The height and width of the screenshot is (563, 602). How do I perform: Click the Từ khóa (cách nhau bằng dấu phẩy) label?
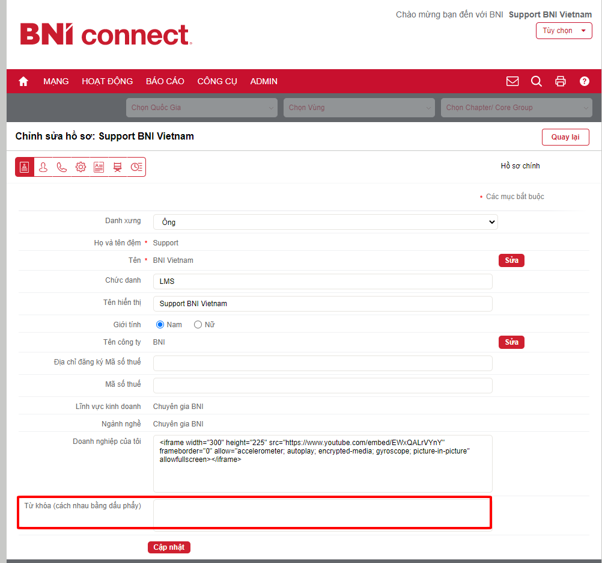click(x=82, y=506)
